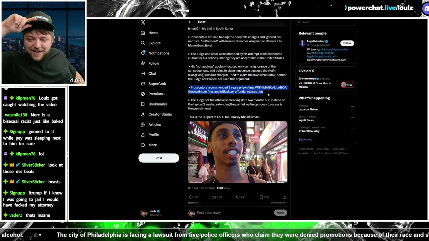Open the Articles icon
Viewport: 429px width, 241px height.
pyautogui.click(x=143, y=125)
